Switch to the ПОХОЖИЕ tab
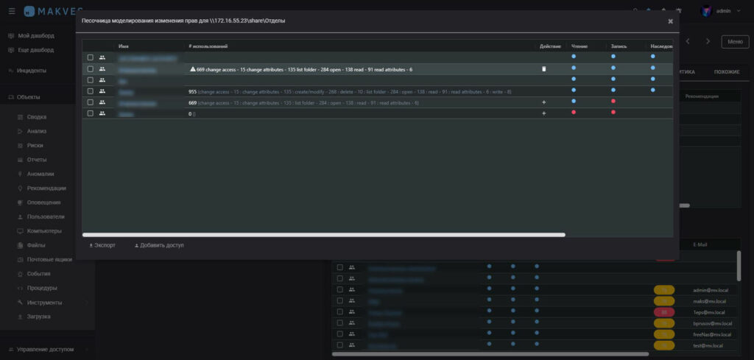 click(x=726, y=72)
